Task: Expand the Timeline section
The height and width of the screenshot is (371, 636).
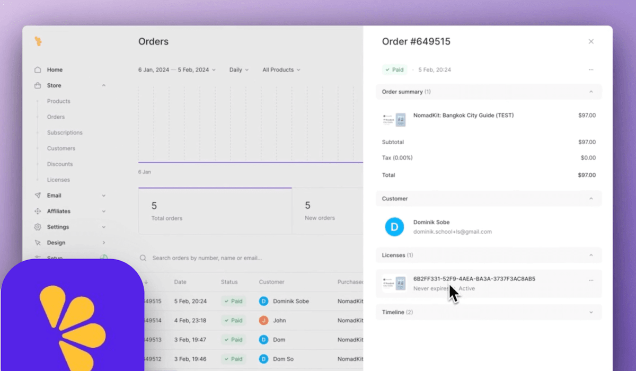Action: (x=591, y=313)
